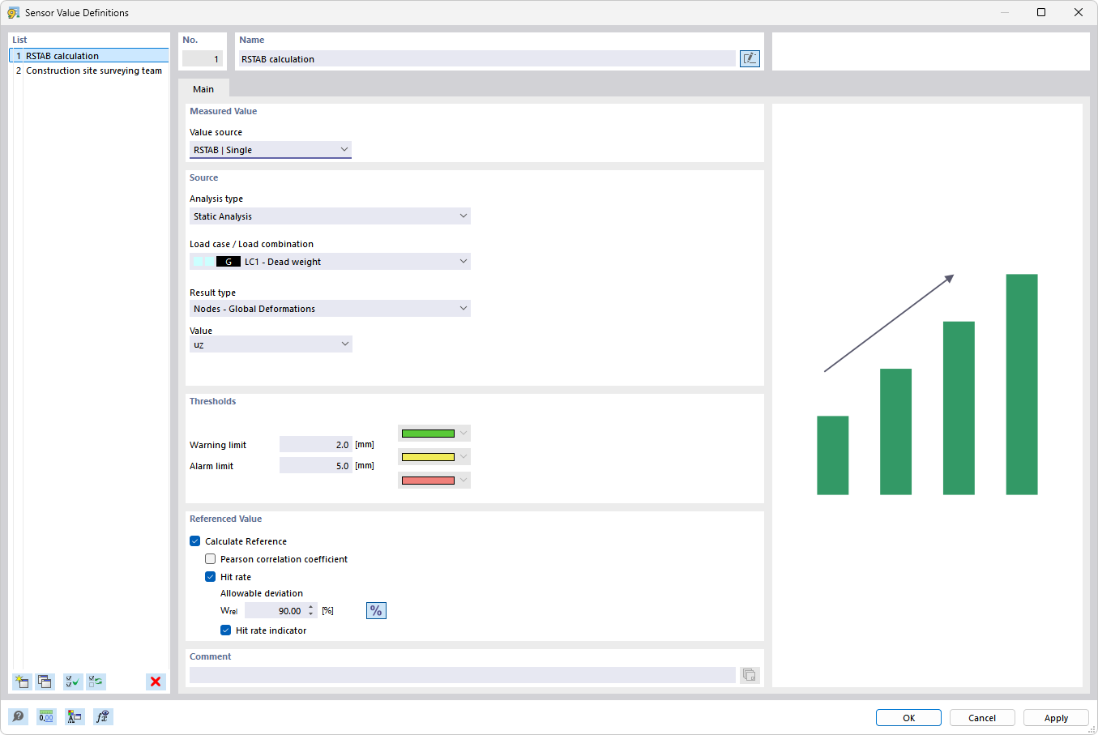The height and width of the screenshot is (735, 1098).
Task: Click the edit name icon beside Name
Action: [x=750, y=58]
